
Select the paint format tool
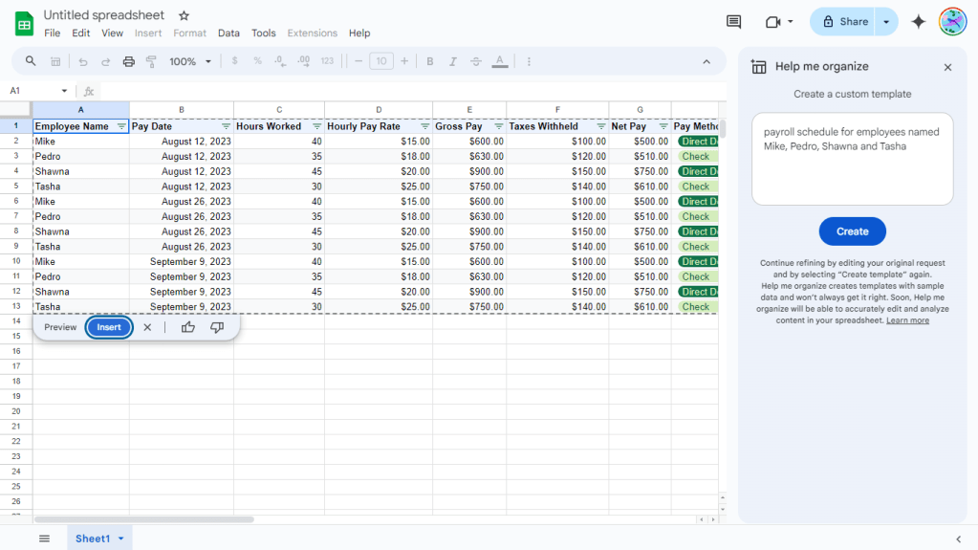[x=151, y=61]
